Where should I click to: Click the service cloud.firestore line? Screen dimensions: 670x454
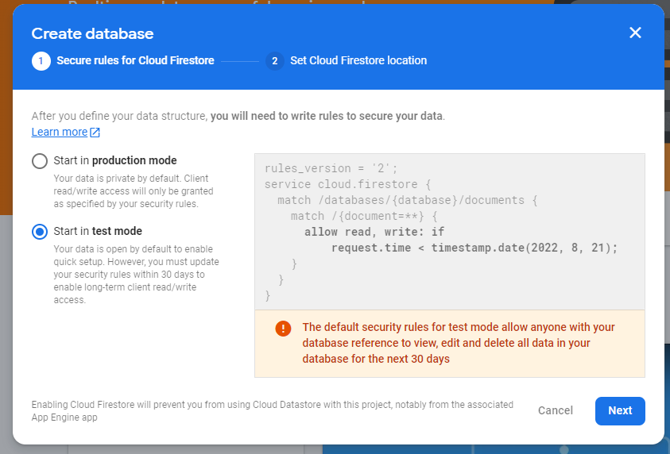[347, 184]
